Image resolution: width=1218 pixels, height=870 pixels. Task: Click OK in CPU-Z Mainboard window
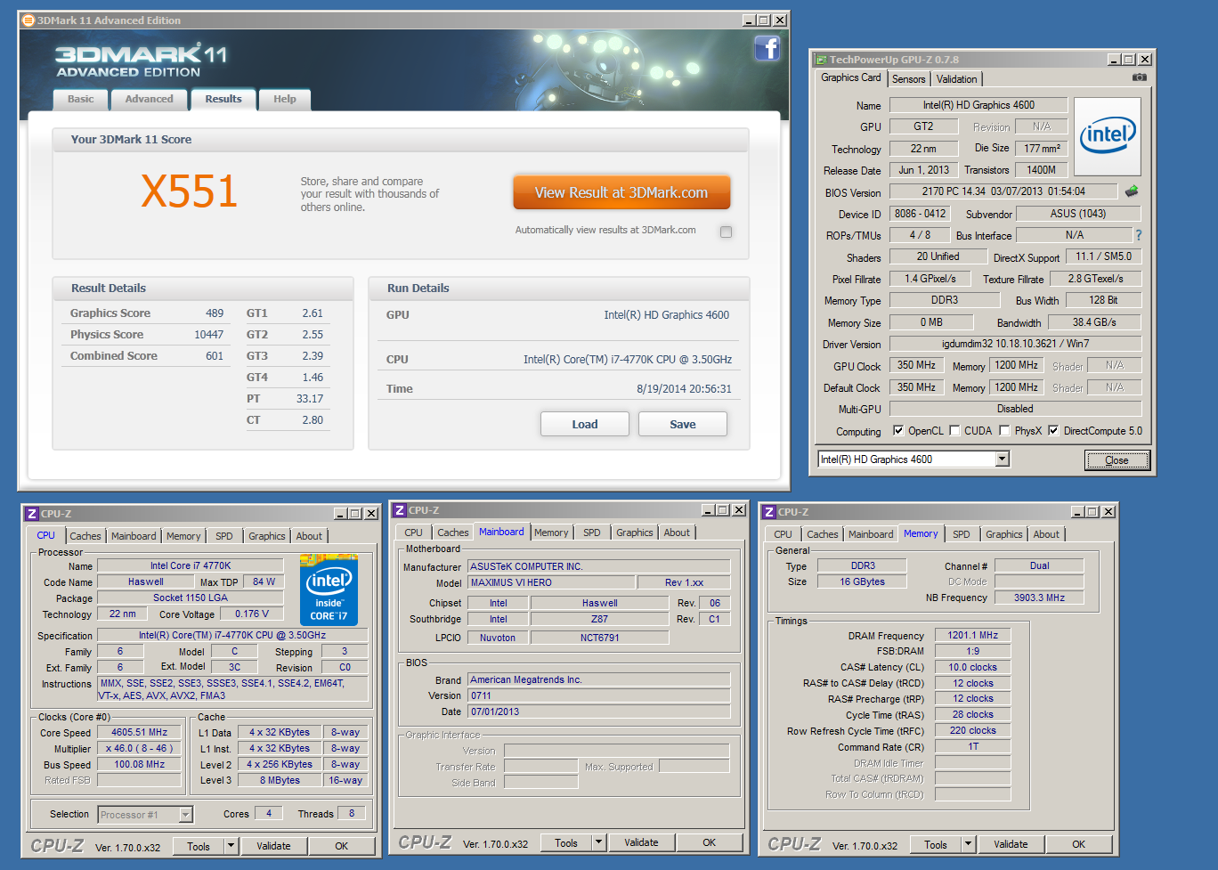(x=710, y=842)
